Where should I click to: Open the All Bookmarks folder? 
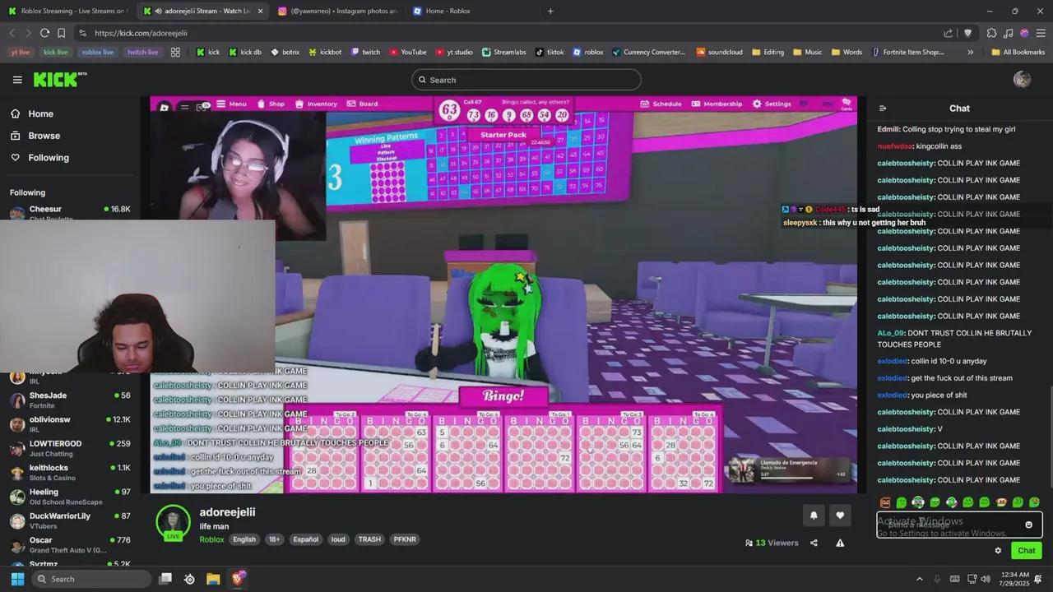pyautogui.click(x=1018, y=52)
